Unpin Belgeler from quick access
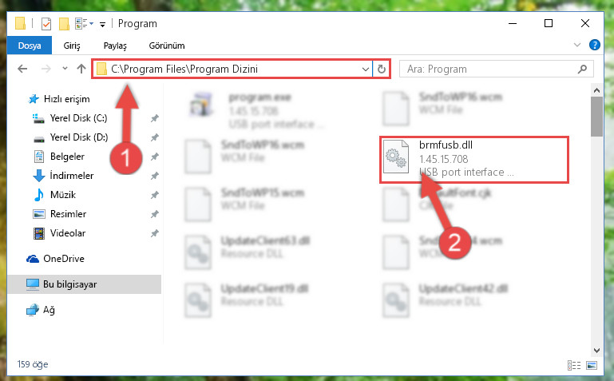Screen dimensions: 614x381 [x=155, y=157]
